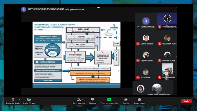The image size is (197, 111).
Task: Click the Salir red leave button
Action: tap(186, 101)
